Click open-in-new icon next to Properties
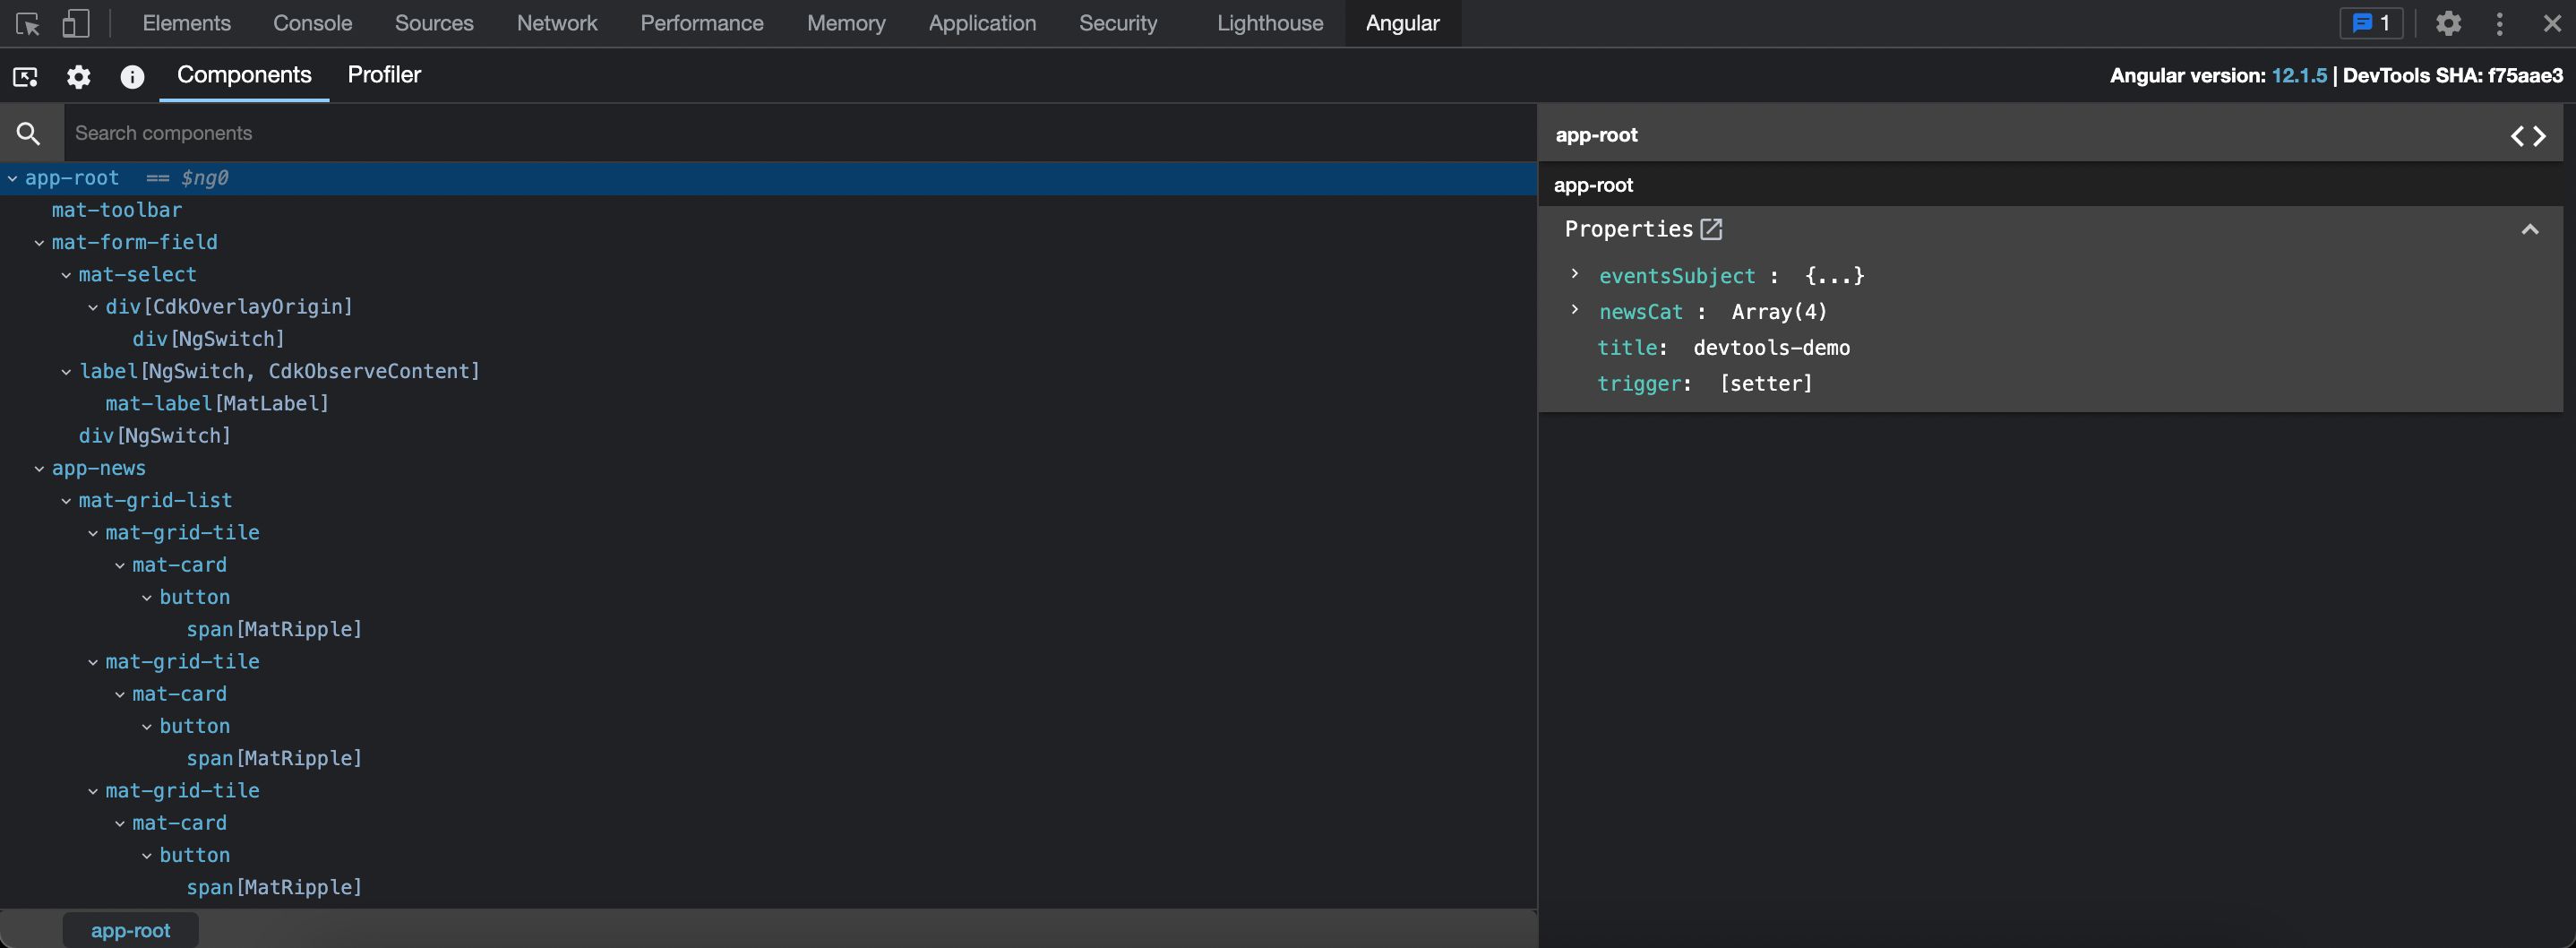Image resolution: width=2576 pixels, height=948 pixels. 1711,229
